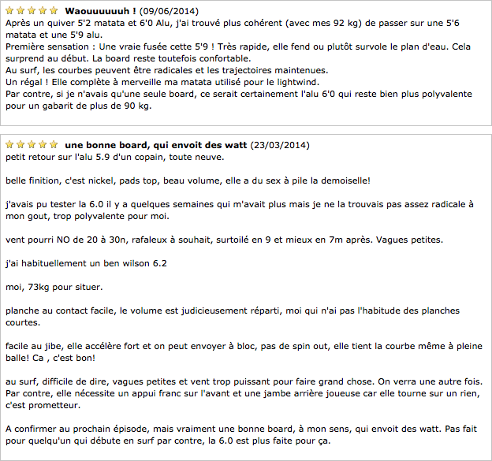Click the line starting 'vent pourri NO de 20 à 30n'
This screenshot has width=492, height=461.
click(225, 240)
